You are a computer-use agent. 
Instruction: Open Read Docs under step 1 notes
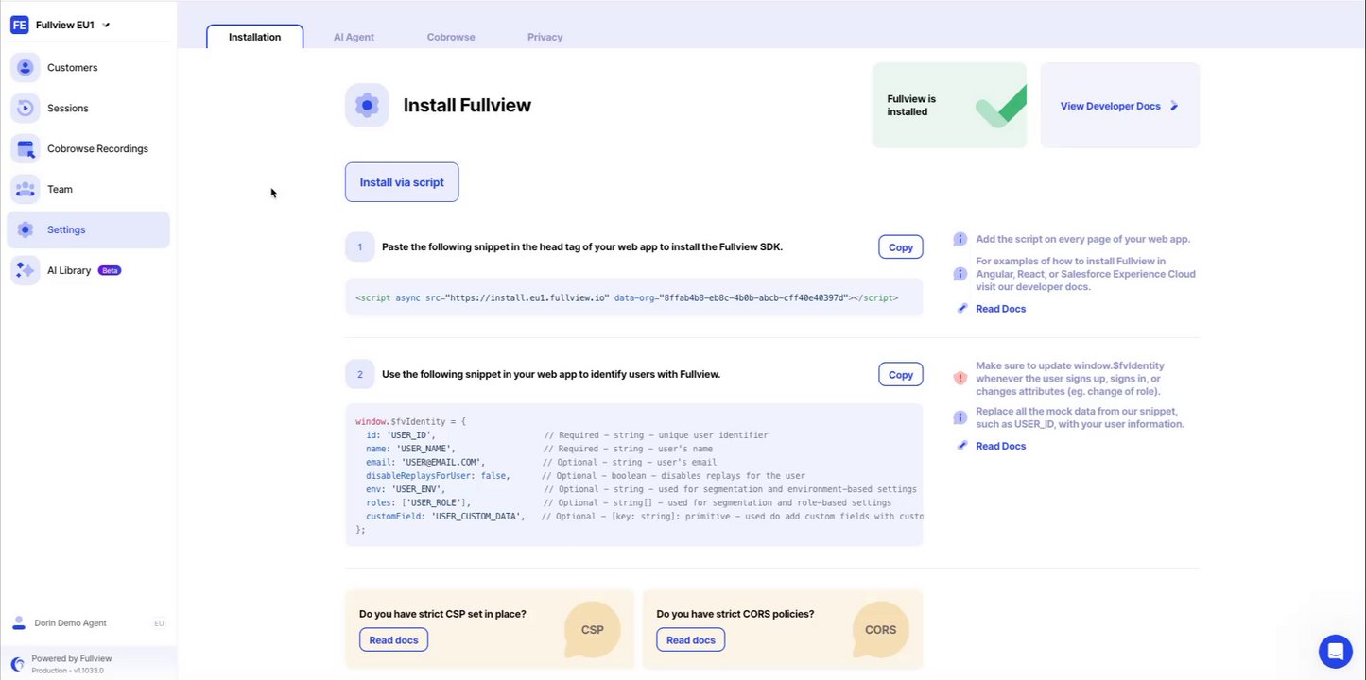[x=1000, y=309]
